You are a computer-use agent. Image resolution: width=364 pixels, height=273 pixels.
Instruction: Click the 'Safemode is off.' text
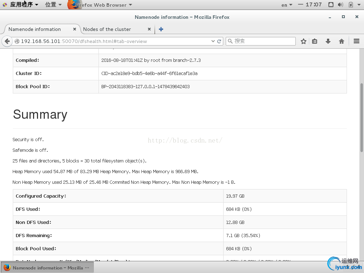30,150
